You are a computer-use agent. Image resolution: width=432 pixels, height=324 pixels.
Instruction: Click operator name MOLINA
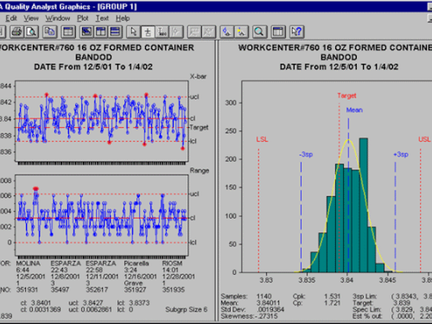click(x=29, y=264)
